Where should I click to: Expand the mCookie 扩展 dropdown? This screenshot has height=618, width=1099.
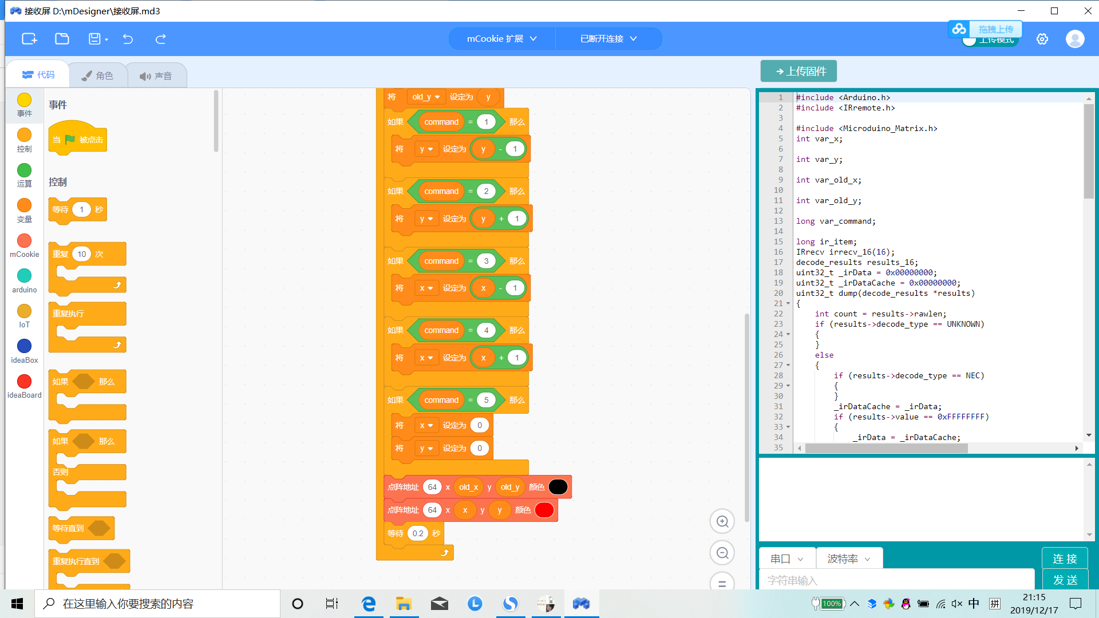[x=501, y=39]
